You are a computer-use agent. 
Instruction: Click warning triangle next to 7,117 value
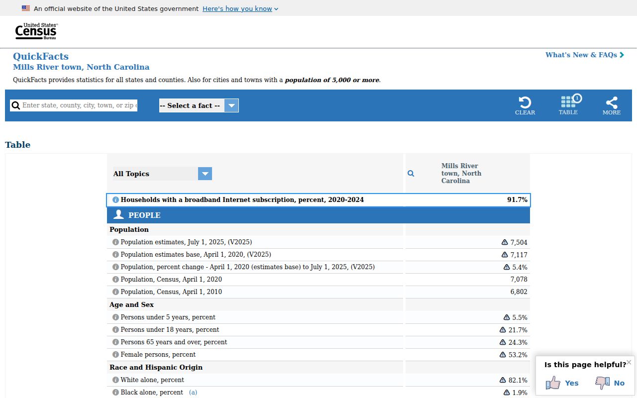pos(505,255)
